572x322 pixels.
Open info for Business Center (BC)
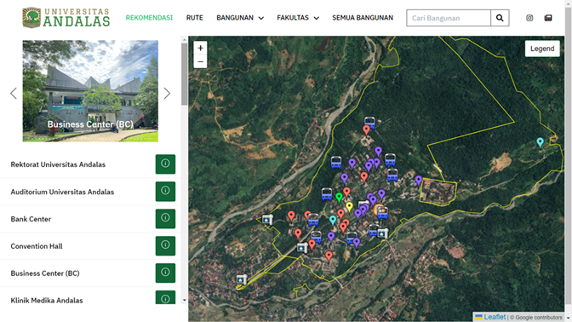click(x=165, y=273)
